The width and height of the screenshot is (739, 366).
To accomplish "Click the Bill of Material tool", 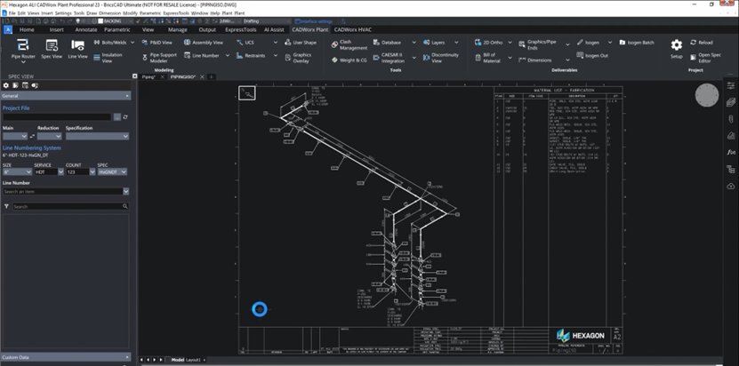I will [487, 58].
